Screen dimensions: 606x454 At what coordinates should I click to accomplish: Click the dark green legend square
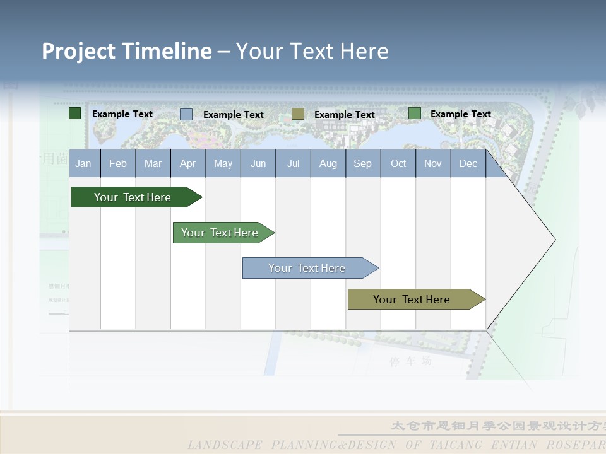(74, 113)
